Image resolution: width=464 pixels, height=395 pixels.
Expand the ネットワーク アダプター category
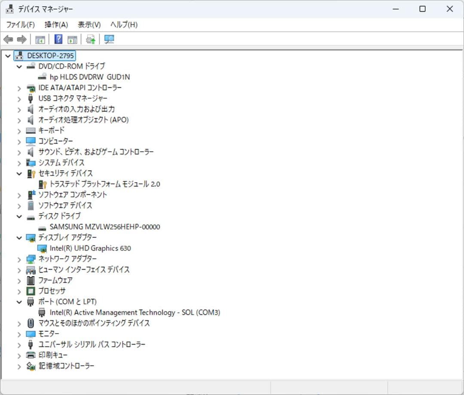(x=18, y=259)
